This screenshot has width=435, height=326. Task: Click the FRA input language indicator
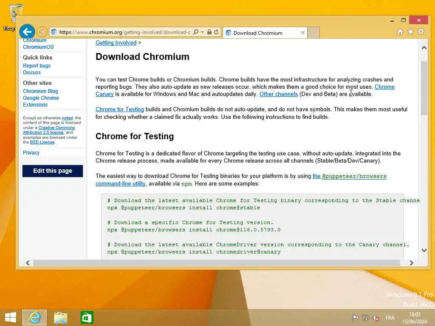tap(390, 318)
